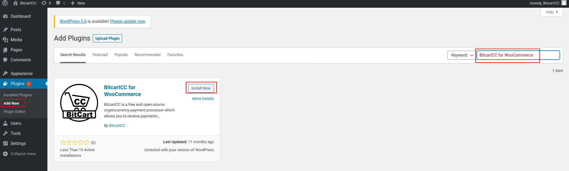Click the Upload Plugin button
Image resolution: width=569 pixels, height=171 pixels.
108,39
